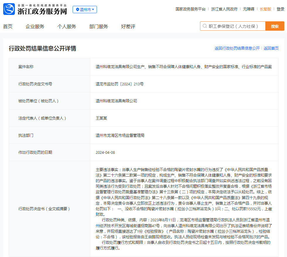Open 浙江省人民政府 link
Screen dimensions: 287x257
click(x=224, y=9)
